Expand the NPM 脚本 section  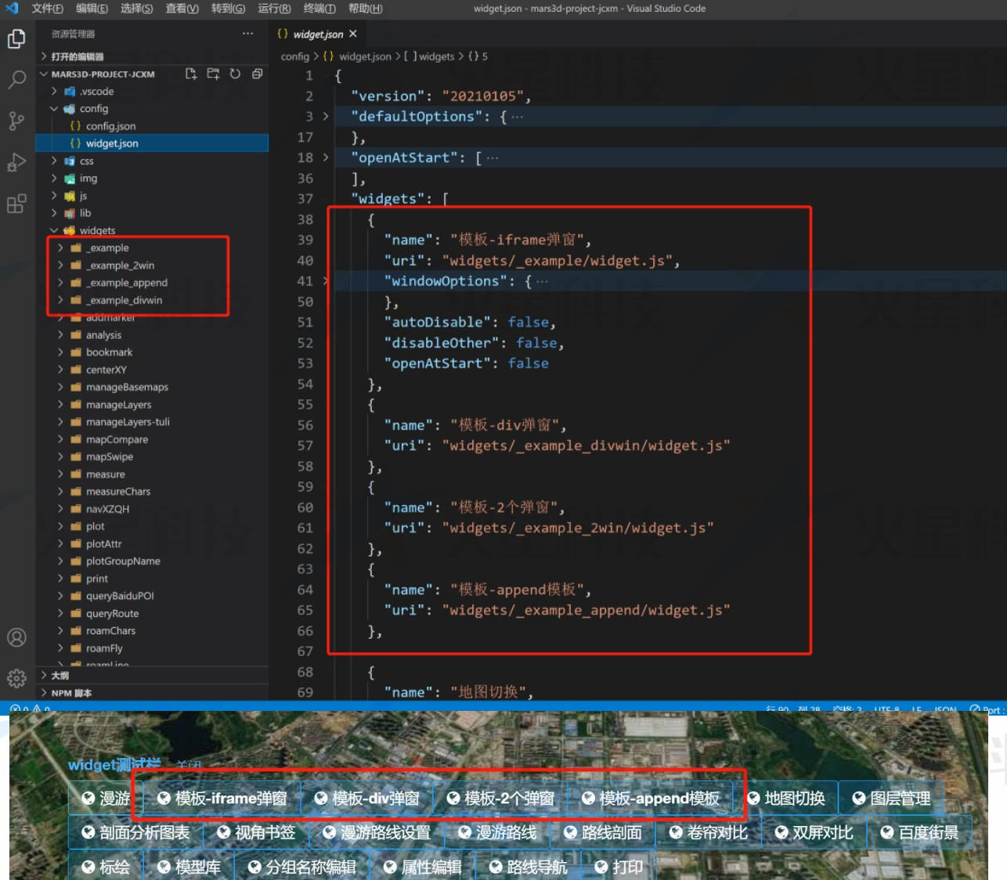pos(153,693)
